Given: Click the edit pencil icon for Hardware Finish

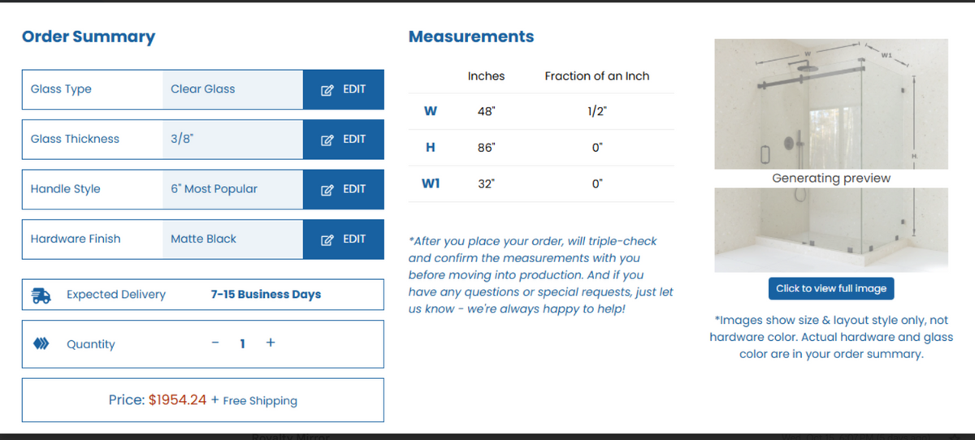Looking at the screenshot, I should 327,239.
